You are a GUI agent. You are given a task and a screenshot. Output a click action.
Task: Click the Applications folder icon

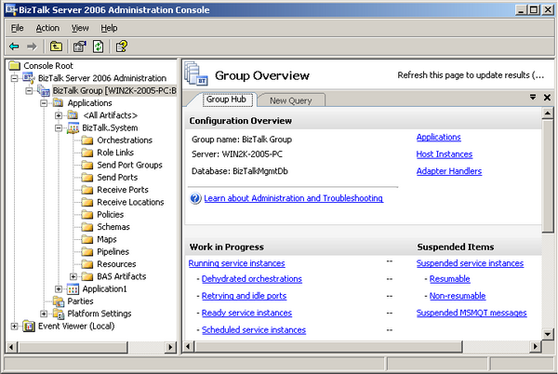(58, 103)
